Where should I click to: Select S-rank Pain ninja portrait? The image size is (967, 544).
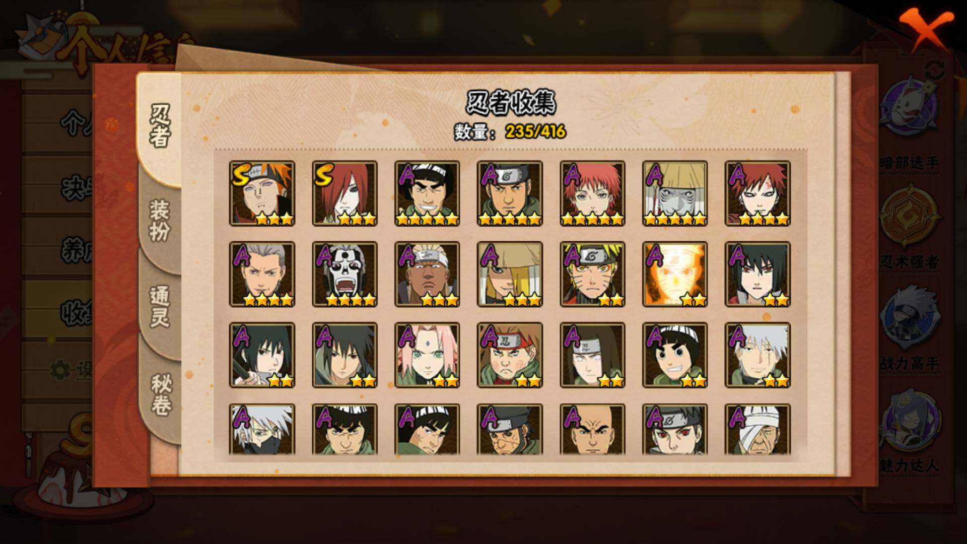click(262, 193)
